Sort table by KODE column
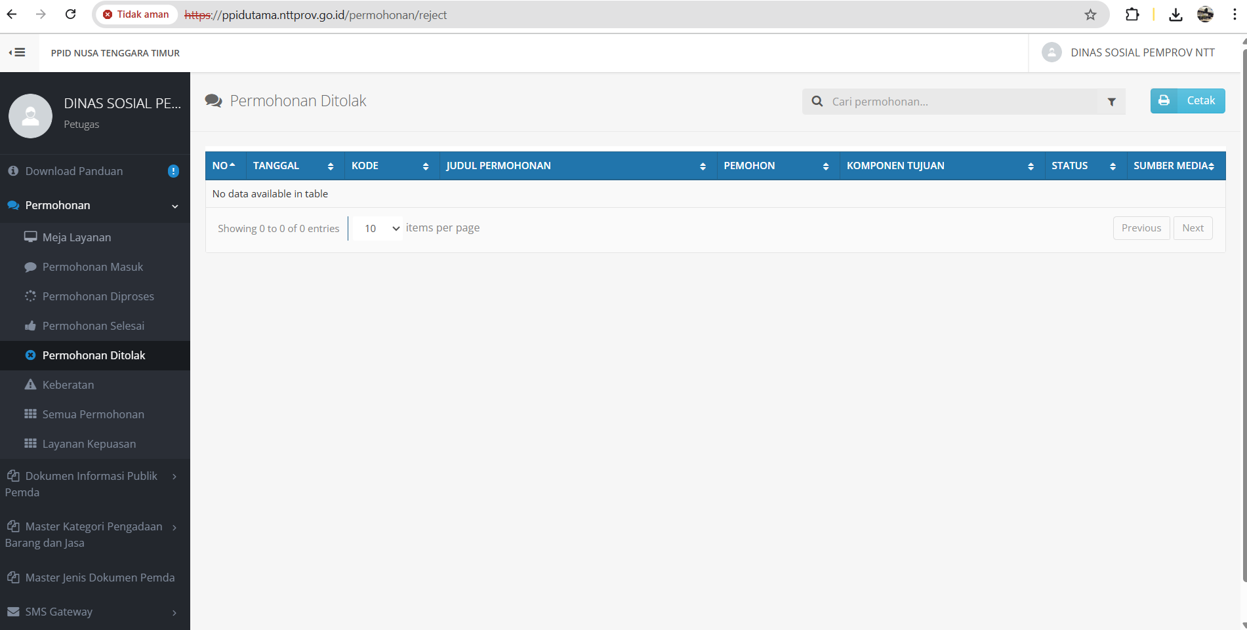Image resolution: width=1247 pixels, height=630 pixels. 390,166
